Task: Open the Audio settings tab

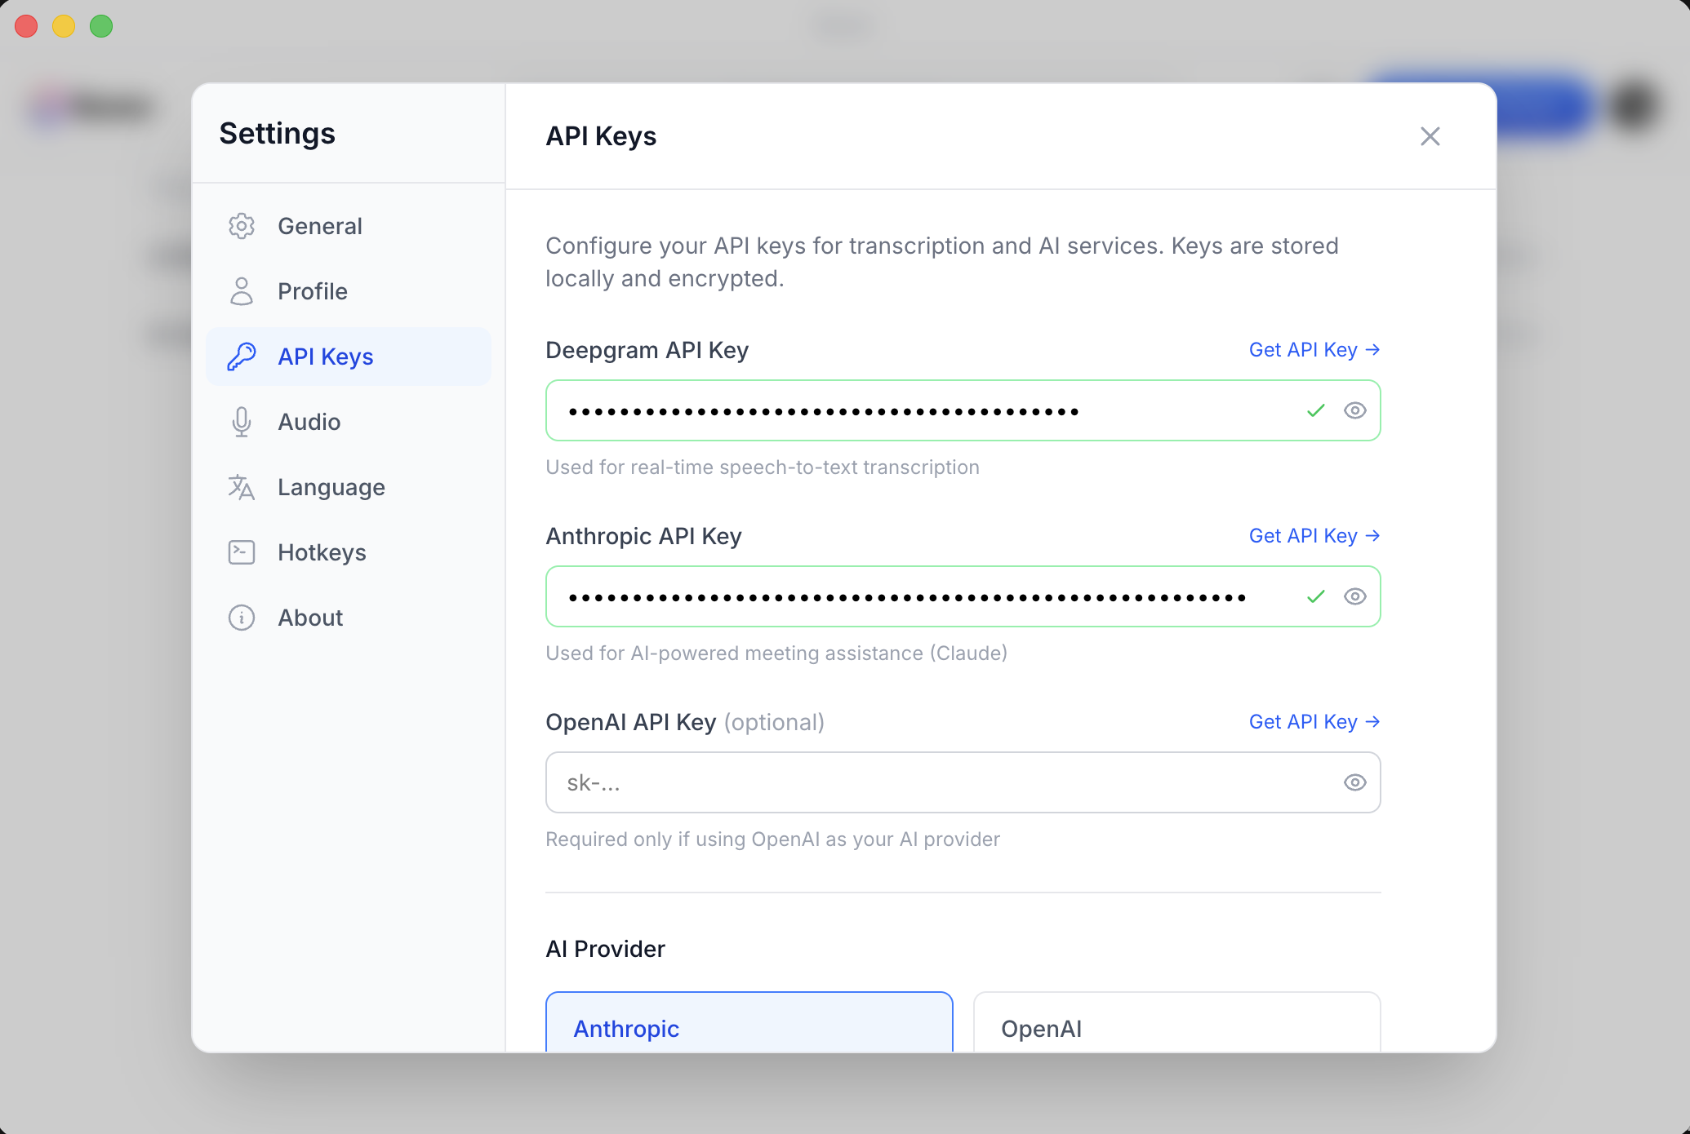Action: click(x=309, y=422)
